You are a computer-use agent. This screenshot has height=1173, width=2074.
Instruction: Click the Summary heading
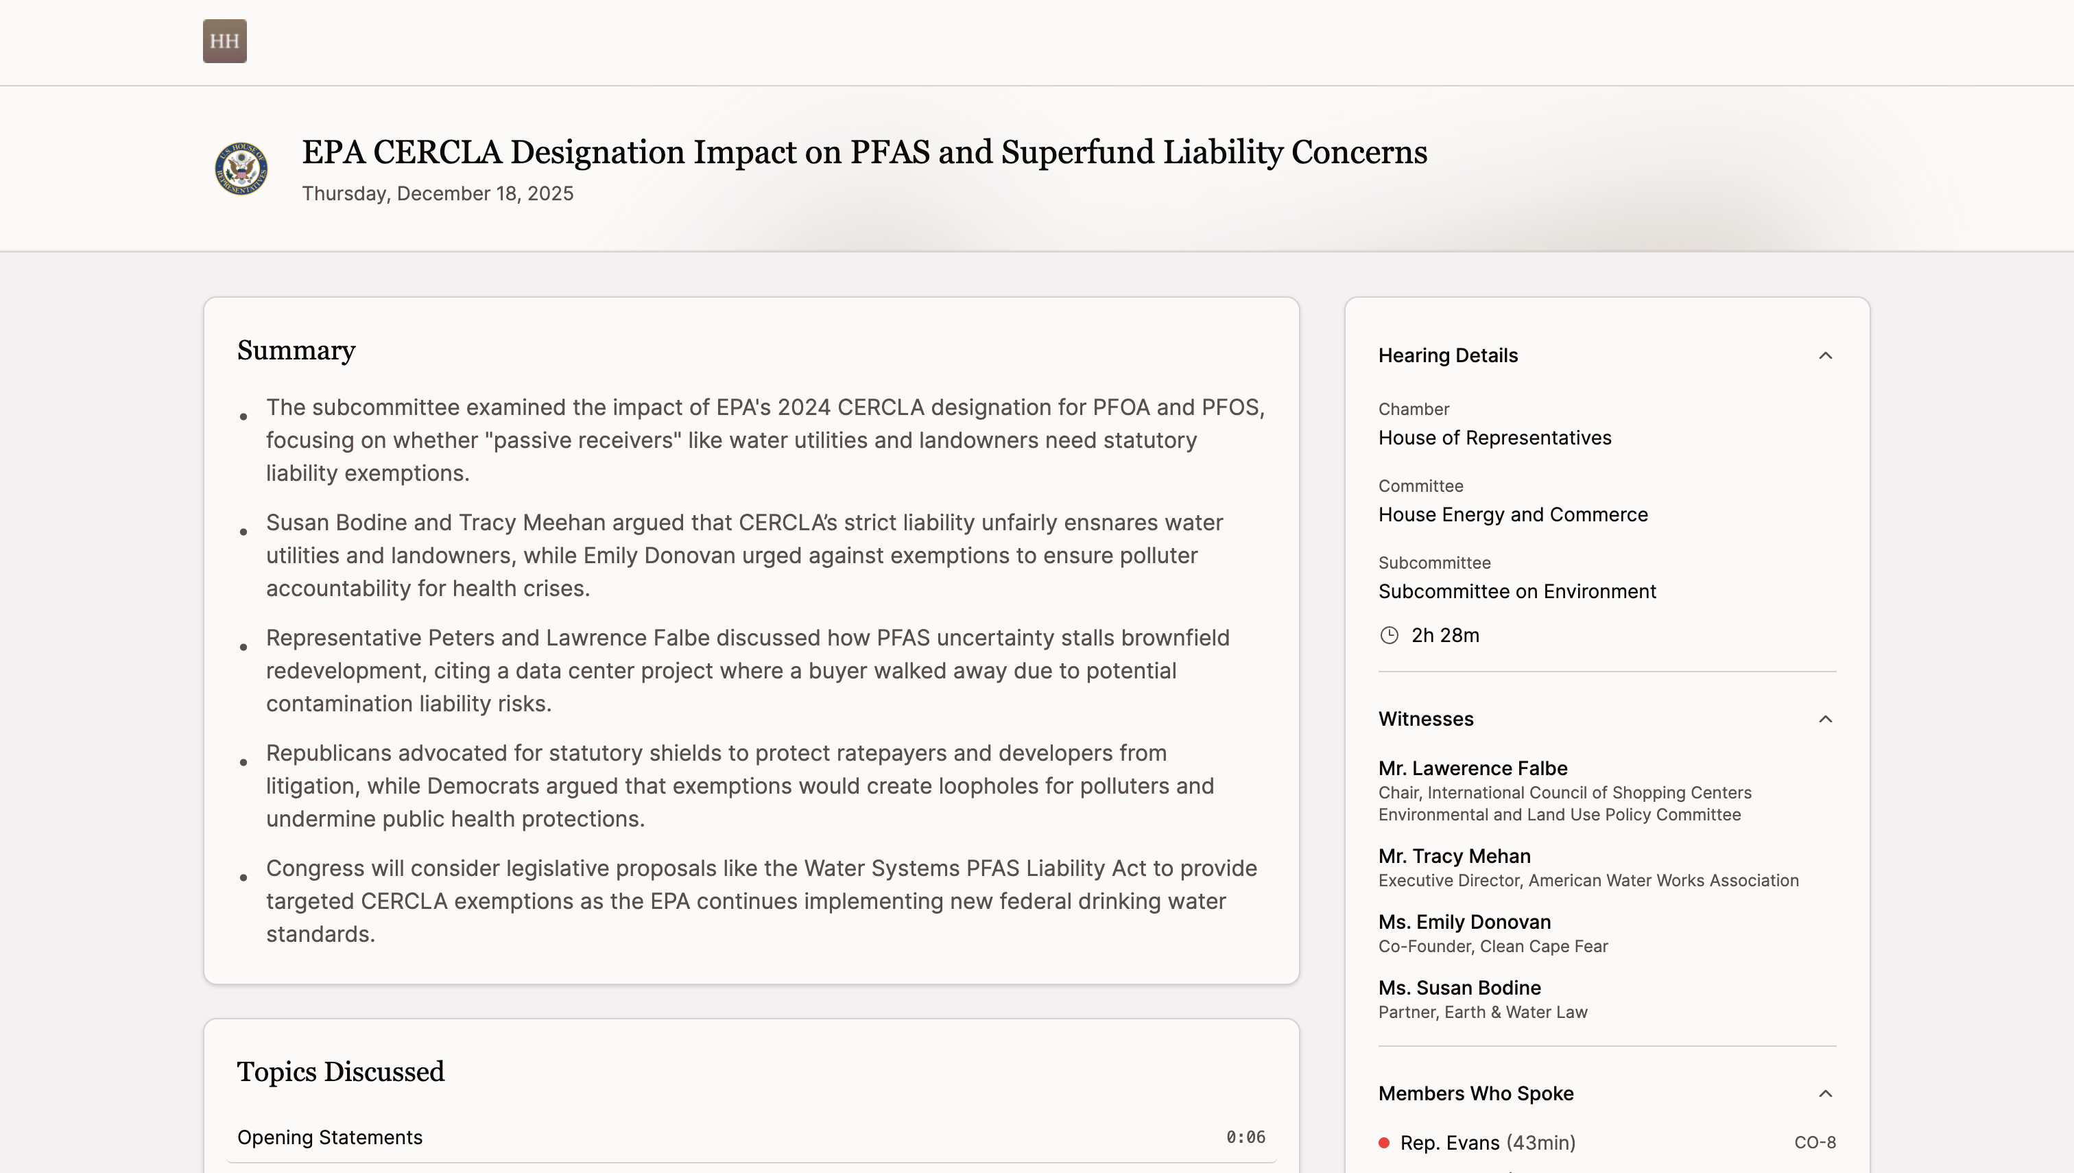(296, 351)
